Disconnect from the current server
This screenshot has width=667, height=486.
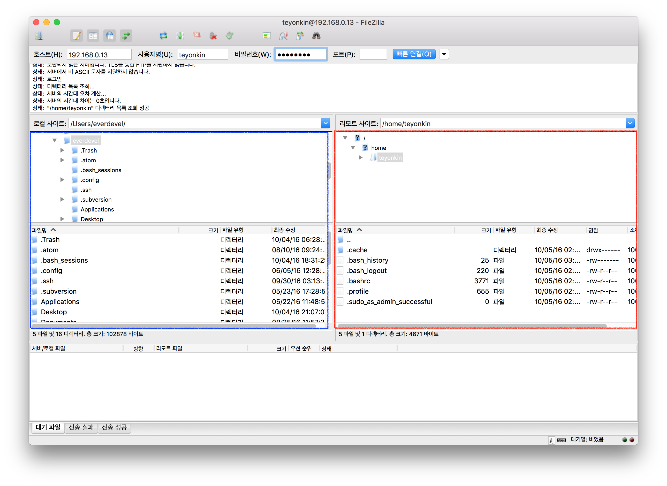click(213, 36)
